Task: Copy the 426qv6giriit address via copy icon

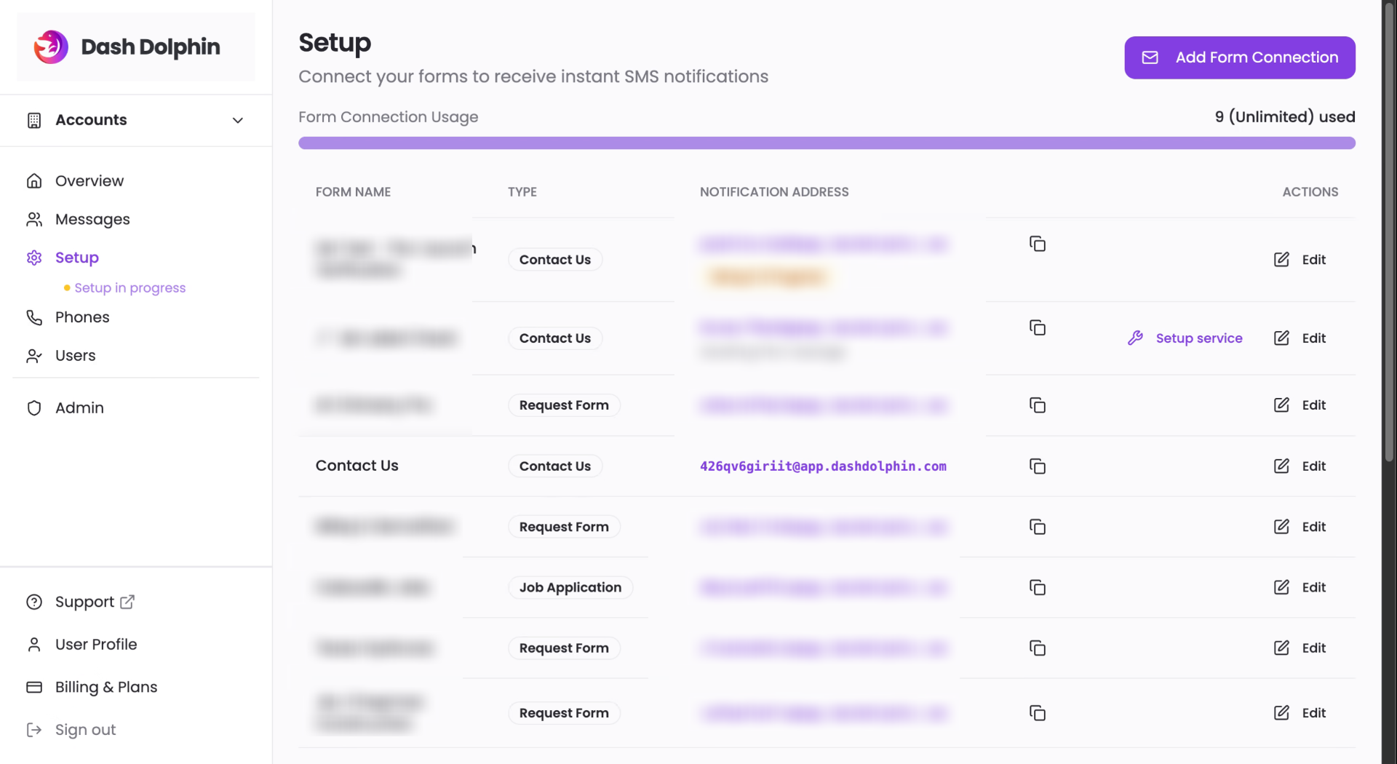Action: (1038, 466)
